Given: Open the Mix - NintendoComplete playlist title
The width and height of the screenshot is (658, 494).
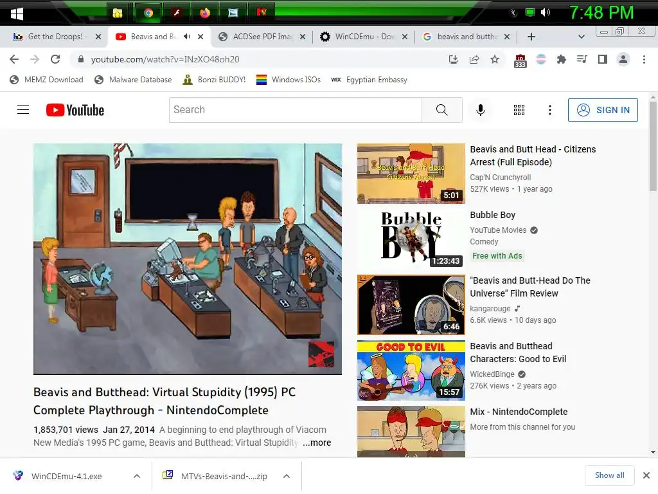Looking at the screenshot, I should point(519,412).
